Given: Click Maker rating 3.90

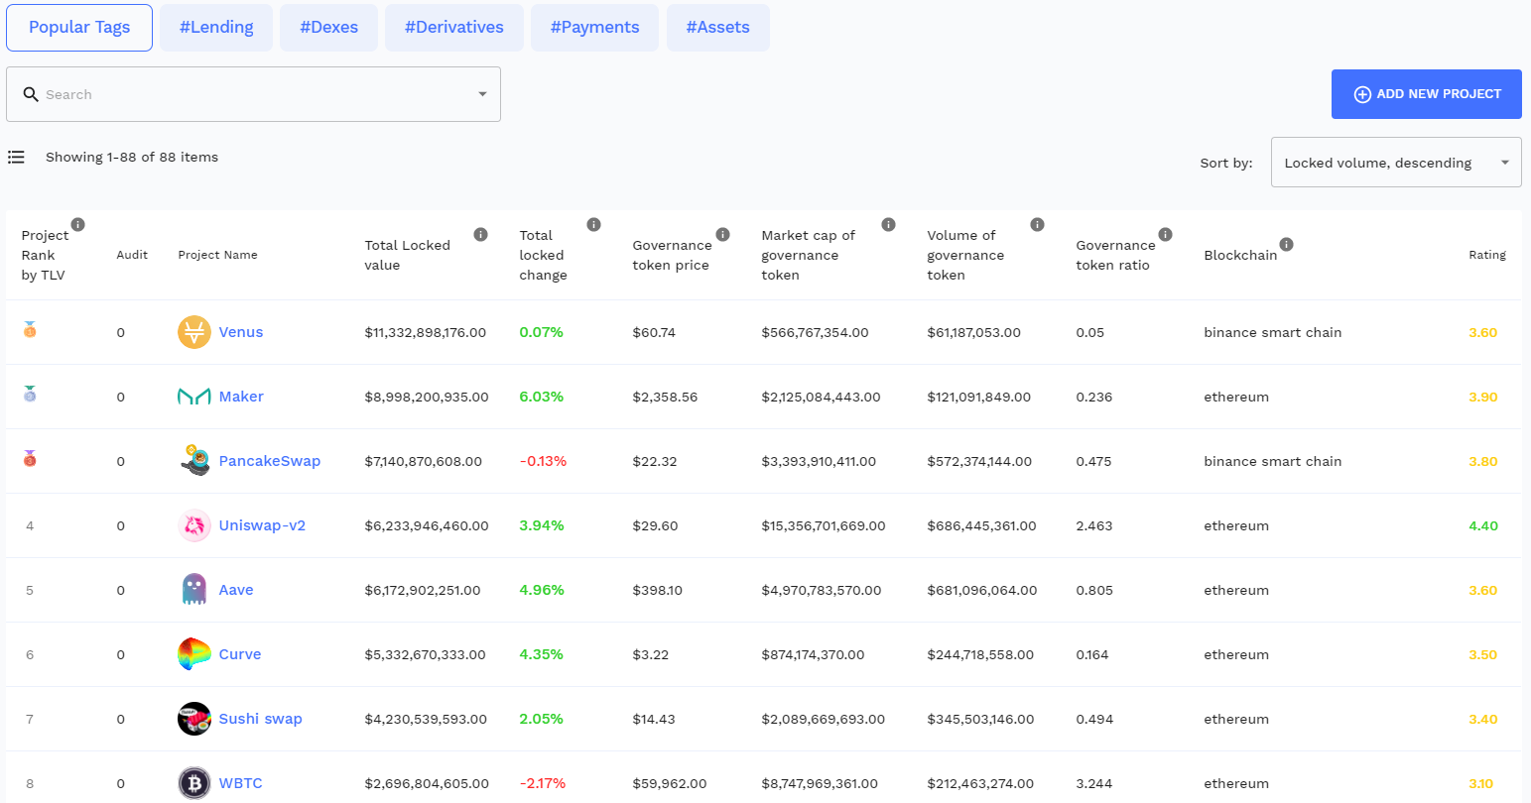Looking at the screenshot, I should click(1483, 397).
